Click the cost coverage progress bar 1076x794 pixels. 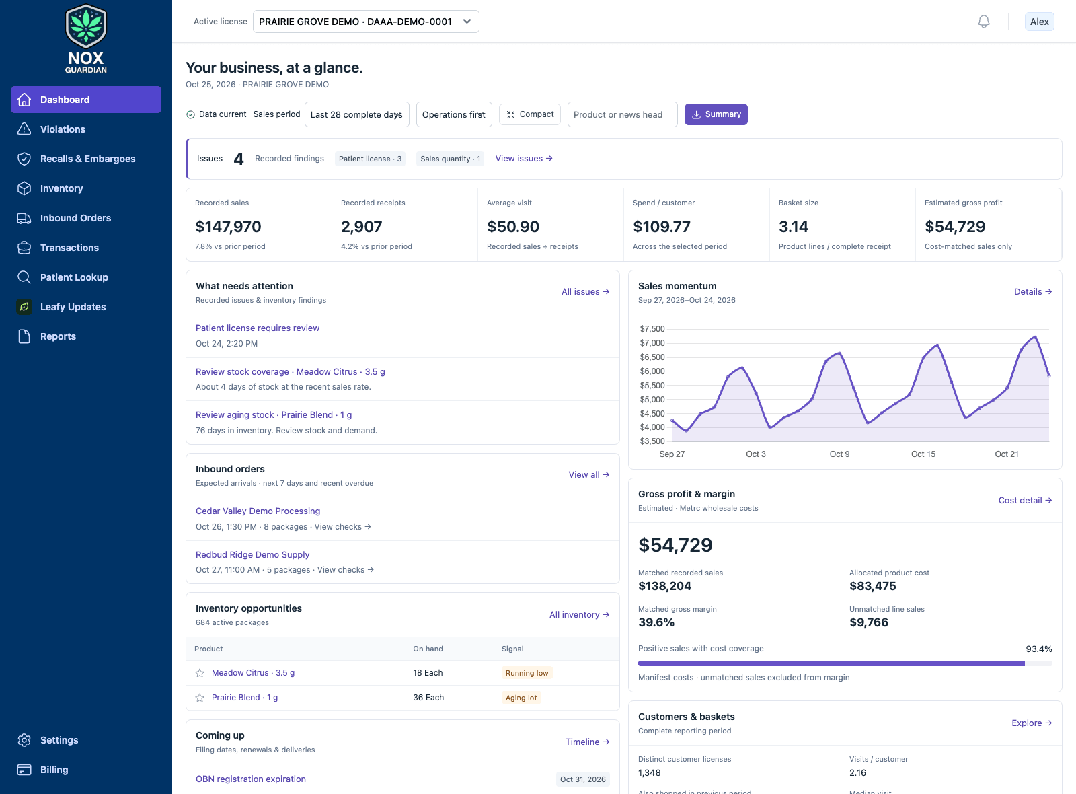pyautogui.click(x=845, y=663)
